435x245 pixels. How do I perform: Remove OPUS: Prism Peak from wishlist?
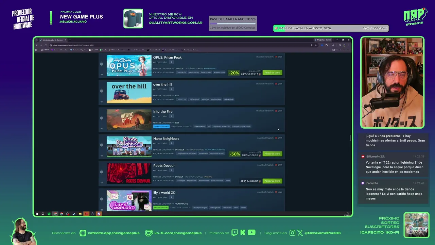279,57
